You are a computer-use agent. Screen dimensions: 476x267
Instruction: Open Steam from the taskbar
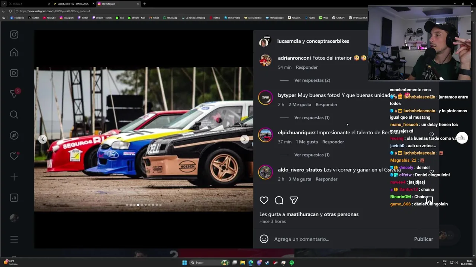tap(267, 263)
